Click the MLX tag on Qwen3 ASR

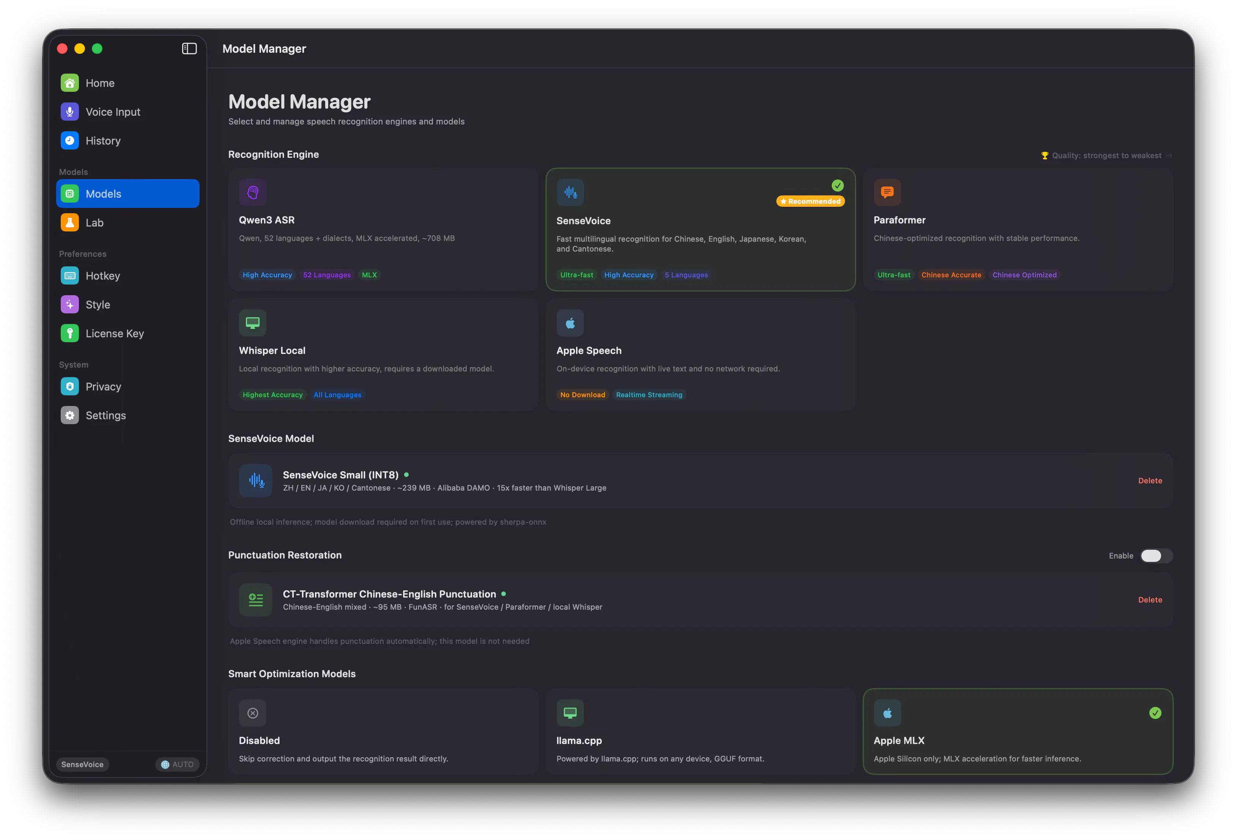(x=370, y=275)
